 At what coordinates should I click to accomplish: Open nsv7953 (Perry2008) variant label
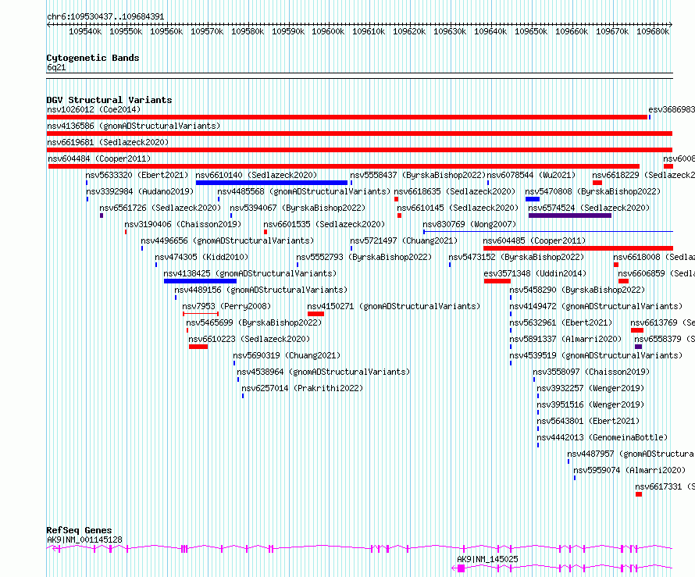coord(226,306)
